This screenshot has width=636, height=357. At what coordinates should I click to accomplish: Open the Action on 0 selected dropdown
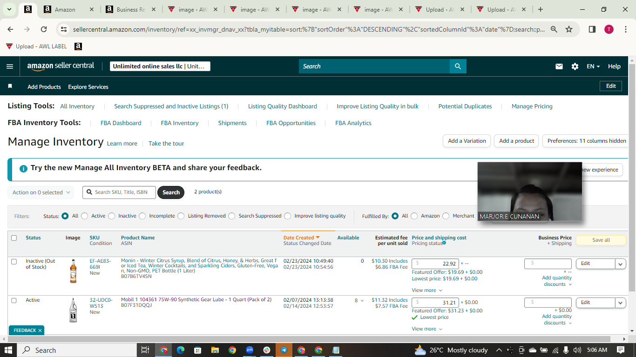[41, 192]
